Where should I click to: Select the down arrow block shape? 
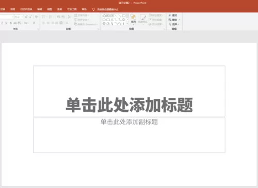pyautogui.click(x=104, y=24)
